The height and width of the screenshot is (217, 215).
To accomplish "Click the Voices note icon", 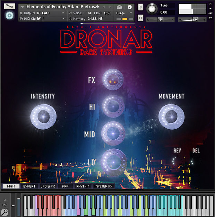I will click(x=71, y=13).
